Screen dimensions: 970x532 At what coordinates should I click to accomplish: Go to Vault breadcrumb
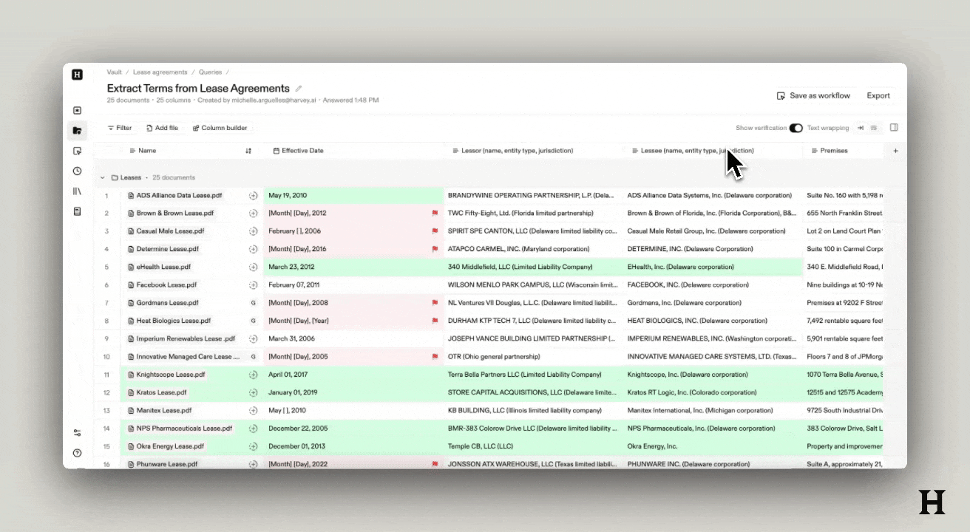114,72
